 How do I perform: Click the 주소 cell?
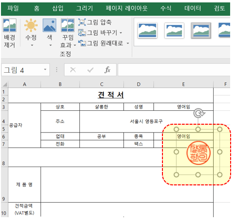click(60, 121)
